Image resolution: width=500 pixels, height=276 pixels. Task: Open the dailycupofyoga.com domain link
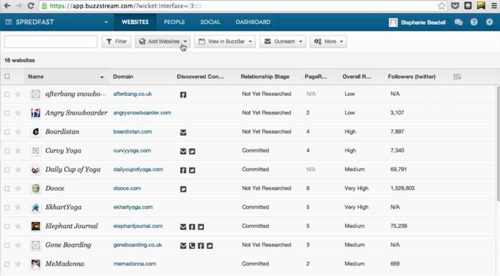pyautogui.click(x=138, y=169)
